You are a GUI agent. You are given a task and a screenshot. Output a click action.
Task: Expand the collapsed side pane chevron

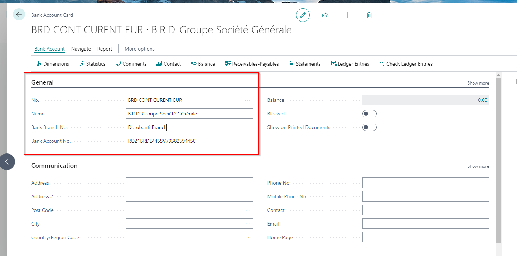[x=7, y=162]
